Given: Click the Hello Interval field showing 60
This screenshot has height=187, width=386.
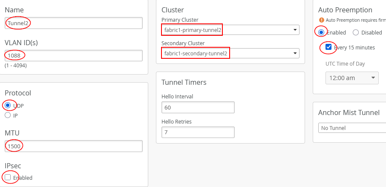Looking at the screenshot, I should coord(198,107).
